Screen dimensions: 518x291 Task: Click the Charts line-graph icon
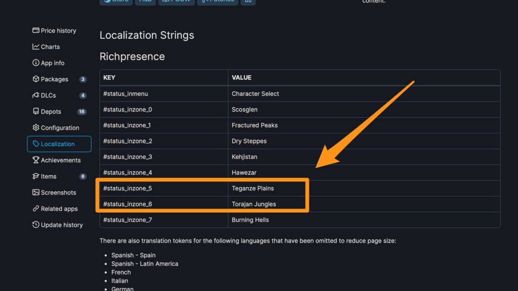click(36, 46)
